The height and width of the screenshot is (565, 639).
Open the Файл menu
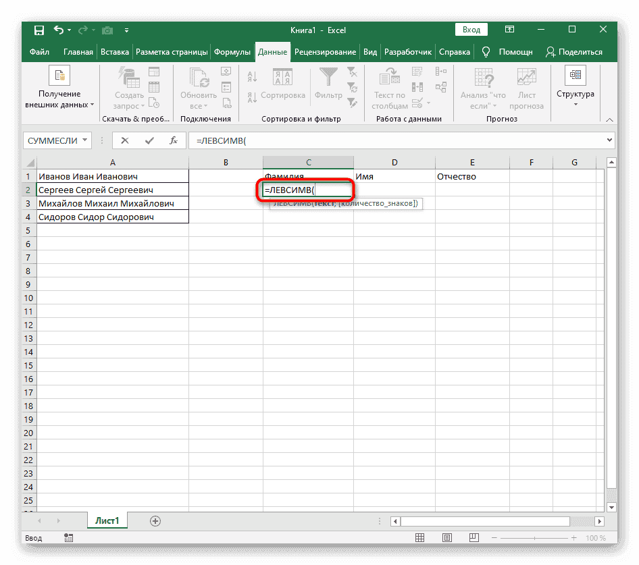click(x=39, y=52)
